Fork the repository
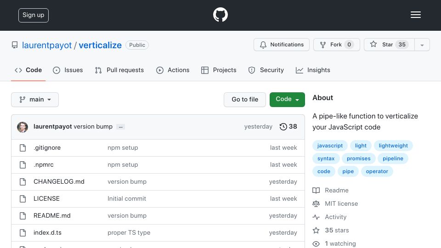Image resolution: width=441 pixels, height=248 pixels. point(337,45)
